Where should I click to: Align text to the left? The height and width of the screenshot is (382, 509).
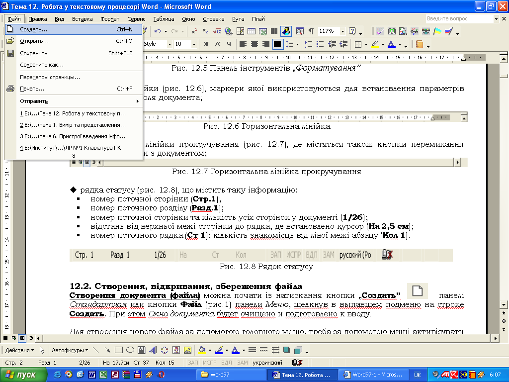pos(243,44)
